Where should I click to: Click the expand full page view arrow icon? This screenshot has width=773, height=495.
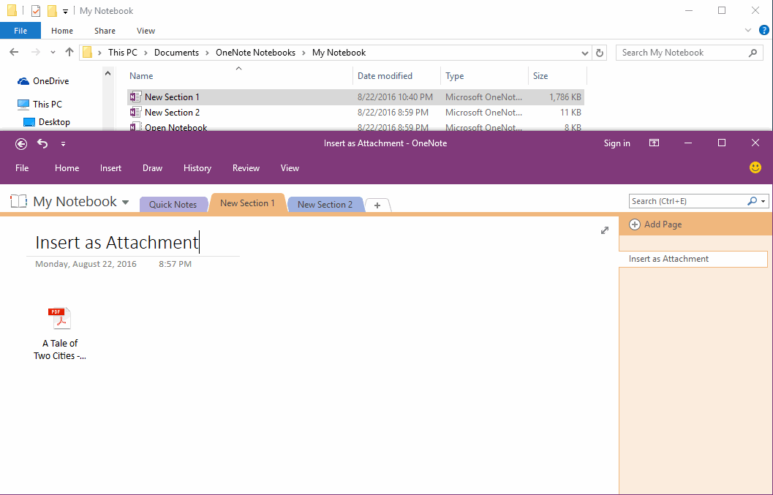tap(605, 230)
